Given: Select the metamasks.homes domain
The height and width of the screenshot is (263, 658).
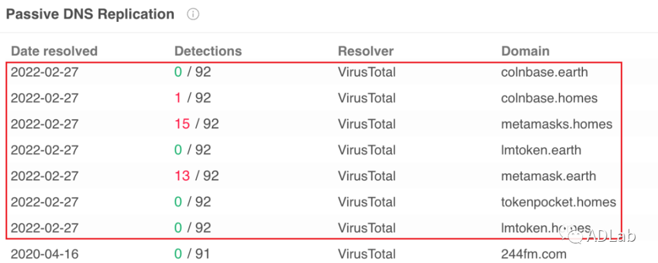Looking at the screenshot, I should point(556,125).
